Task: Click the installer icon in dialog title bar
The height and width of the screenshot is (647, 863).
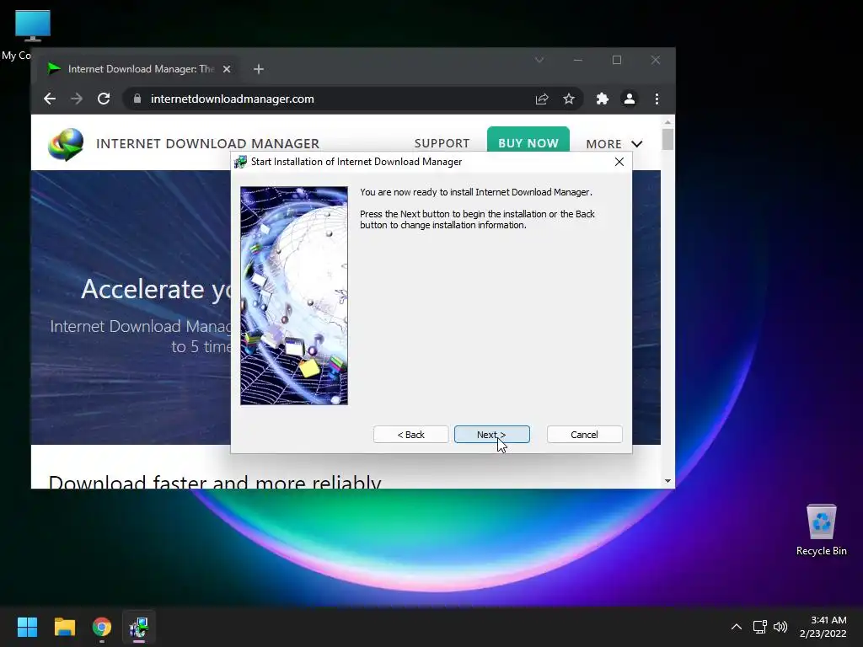Action: click(x=240, y=162)
